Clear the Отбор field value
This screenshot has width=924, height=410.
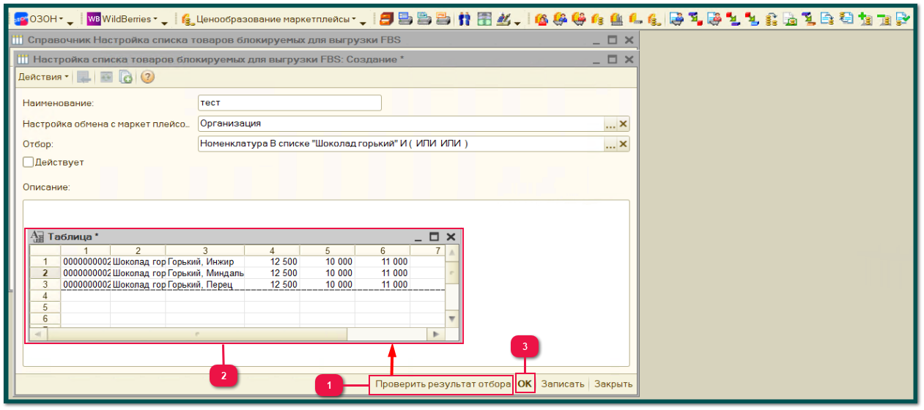[623, 144]
